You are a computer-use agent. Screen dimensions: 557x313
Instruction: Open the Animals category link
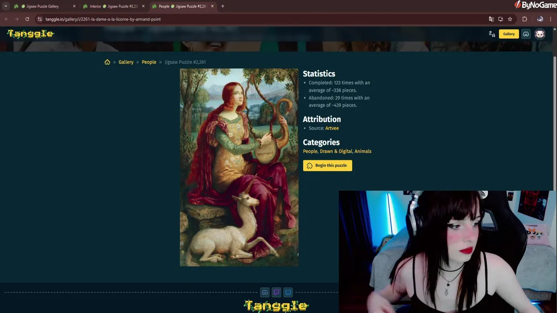(x=363, y=151)
